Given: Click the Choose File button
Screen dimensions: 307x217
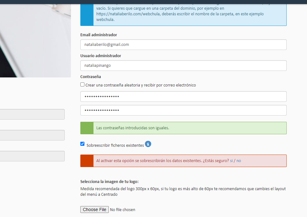Looking at the screenshot, I should 94,210.
